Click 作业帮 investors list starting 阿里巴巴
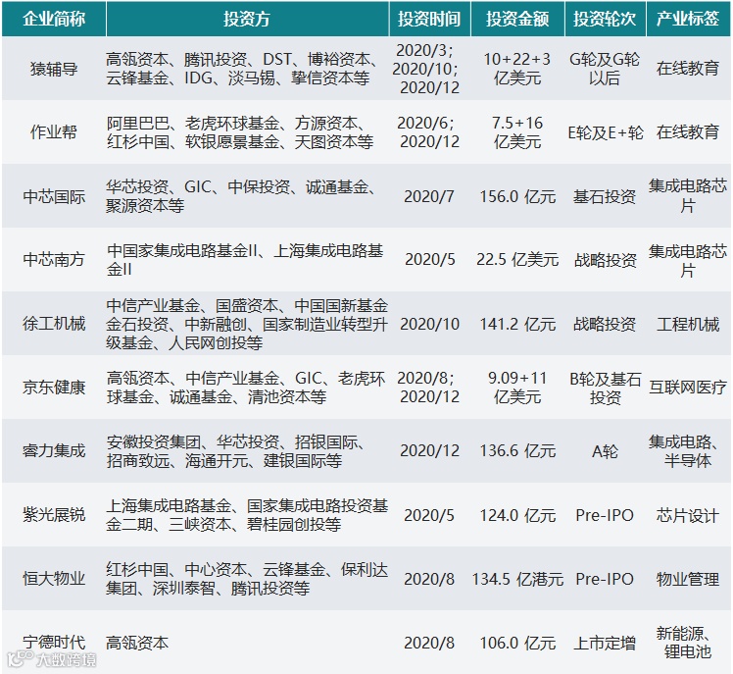This screenshot has width=733, height=674. (240, 132)
